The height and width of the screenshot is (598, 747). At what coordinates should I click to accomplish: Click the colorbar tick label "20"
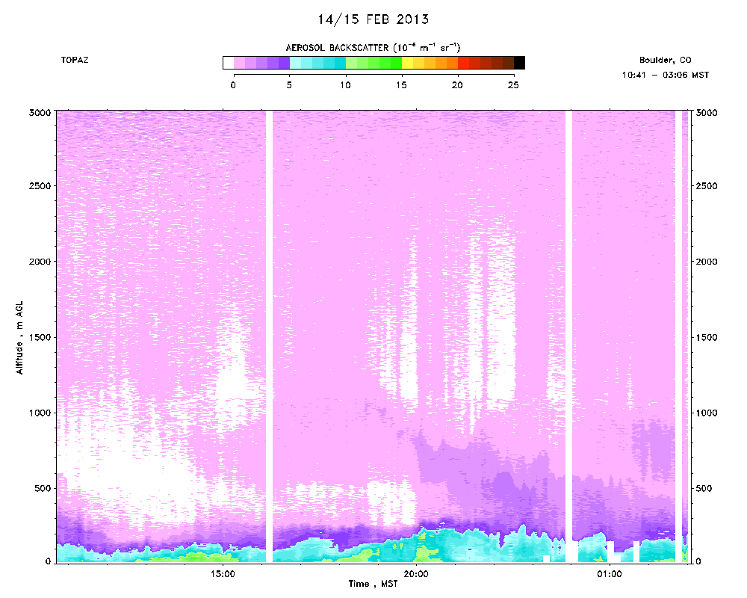click(x=457, y=85)
